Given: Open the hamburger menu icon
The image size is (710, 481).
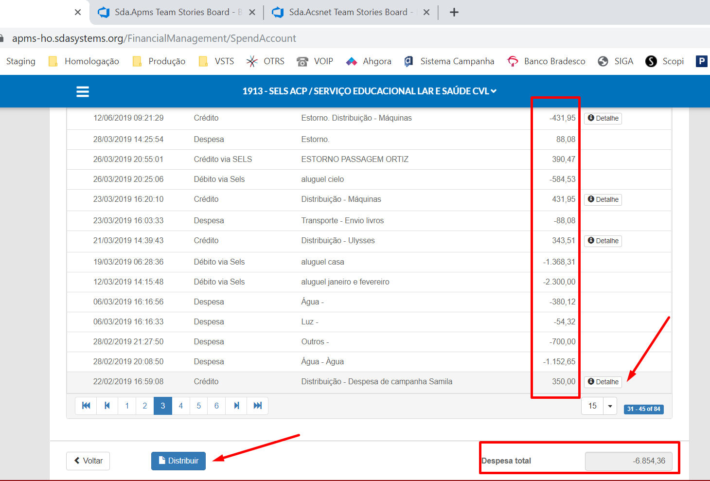Looking at the screenshot, I should (83, 91).
